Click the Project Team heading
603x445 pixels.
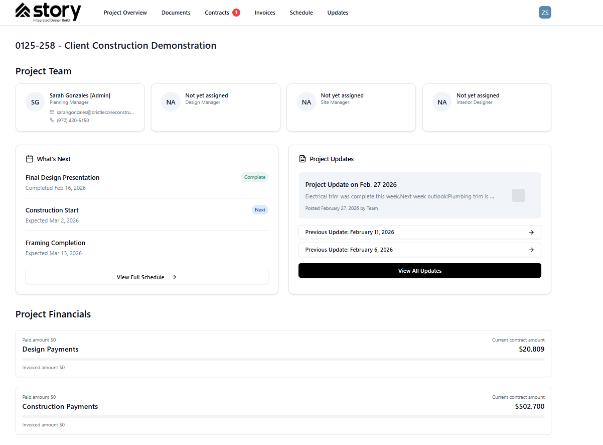pyautogui.click(x=44, y=71)
